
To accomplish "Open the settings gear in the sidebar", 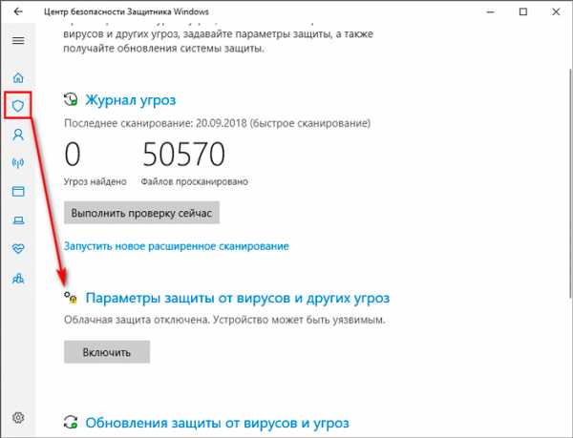I will click(x=18, y=417).
